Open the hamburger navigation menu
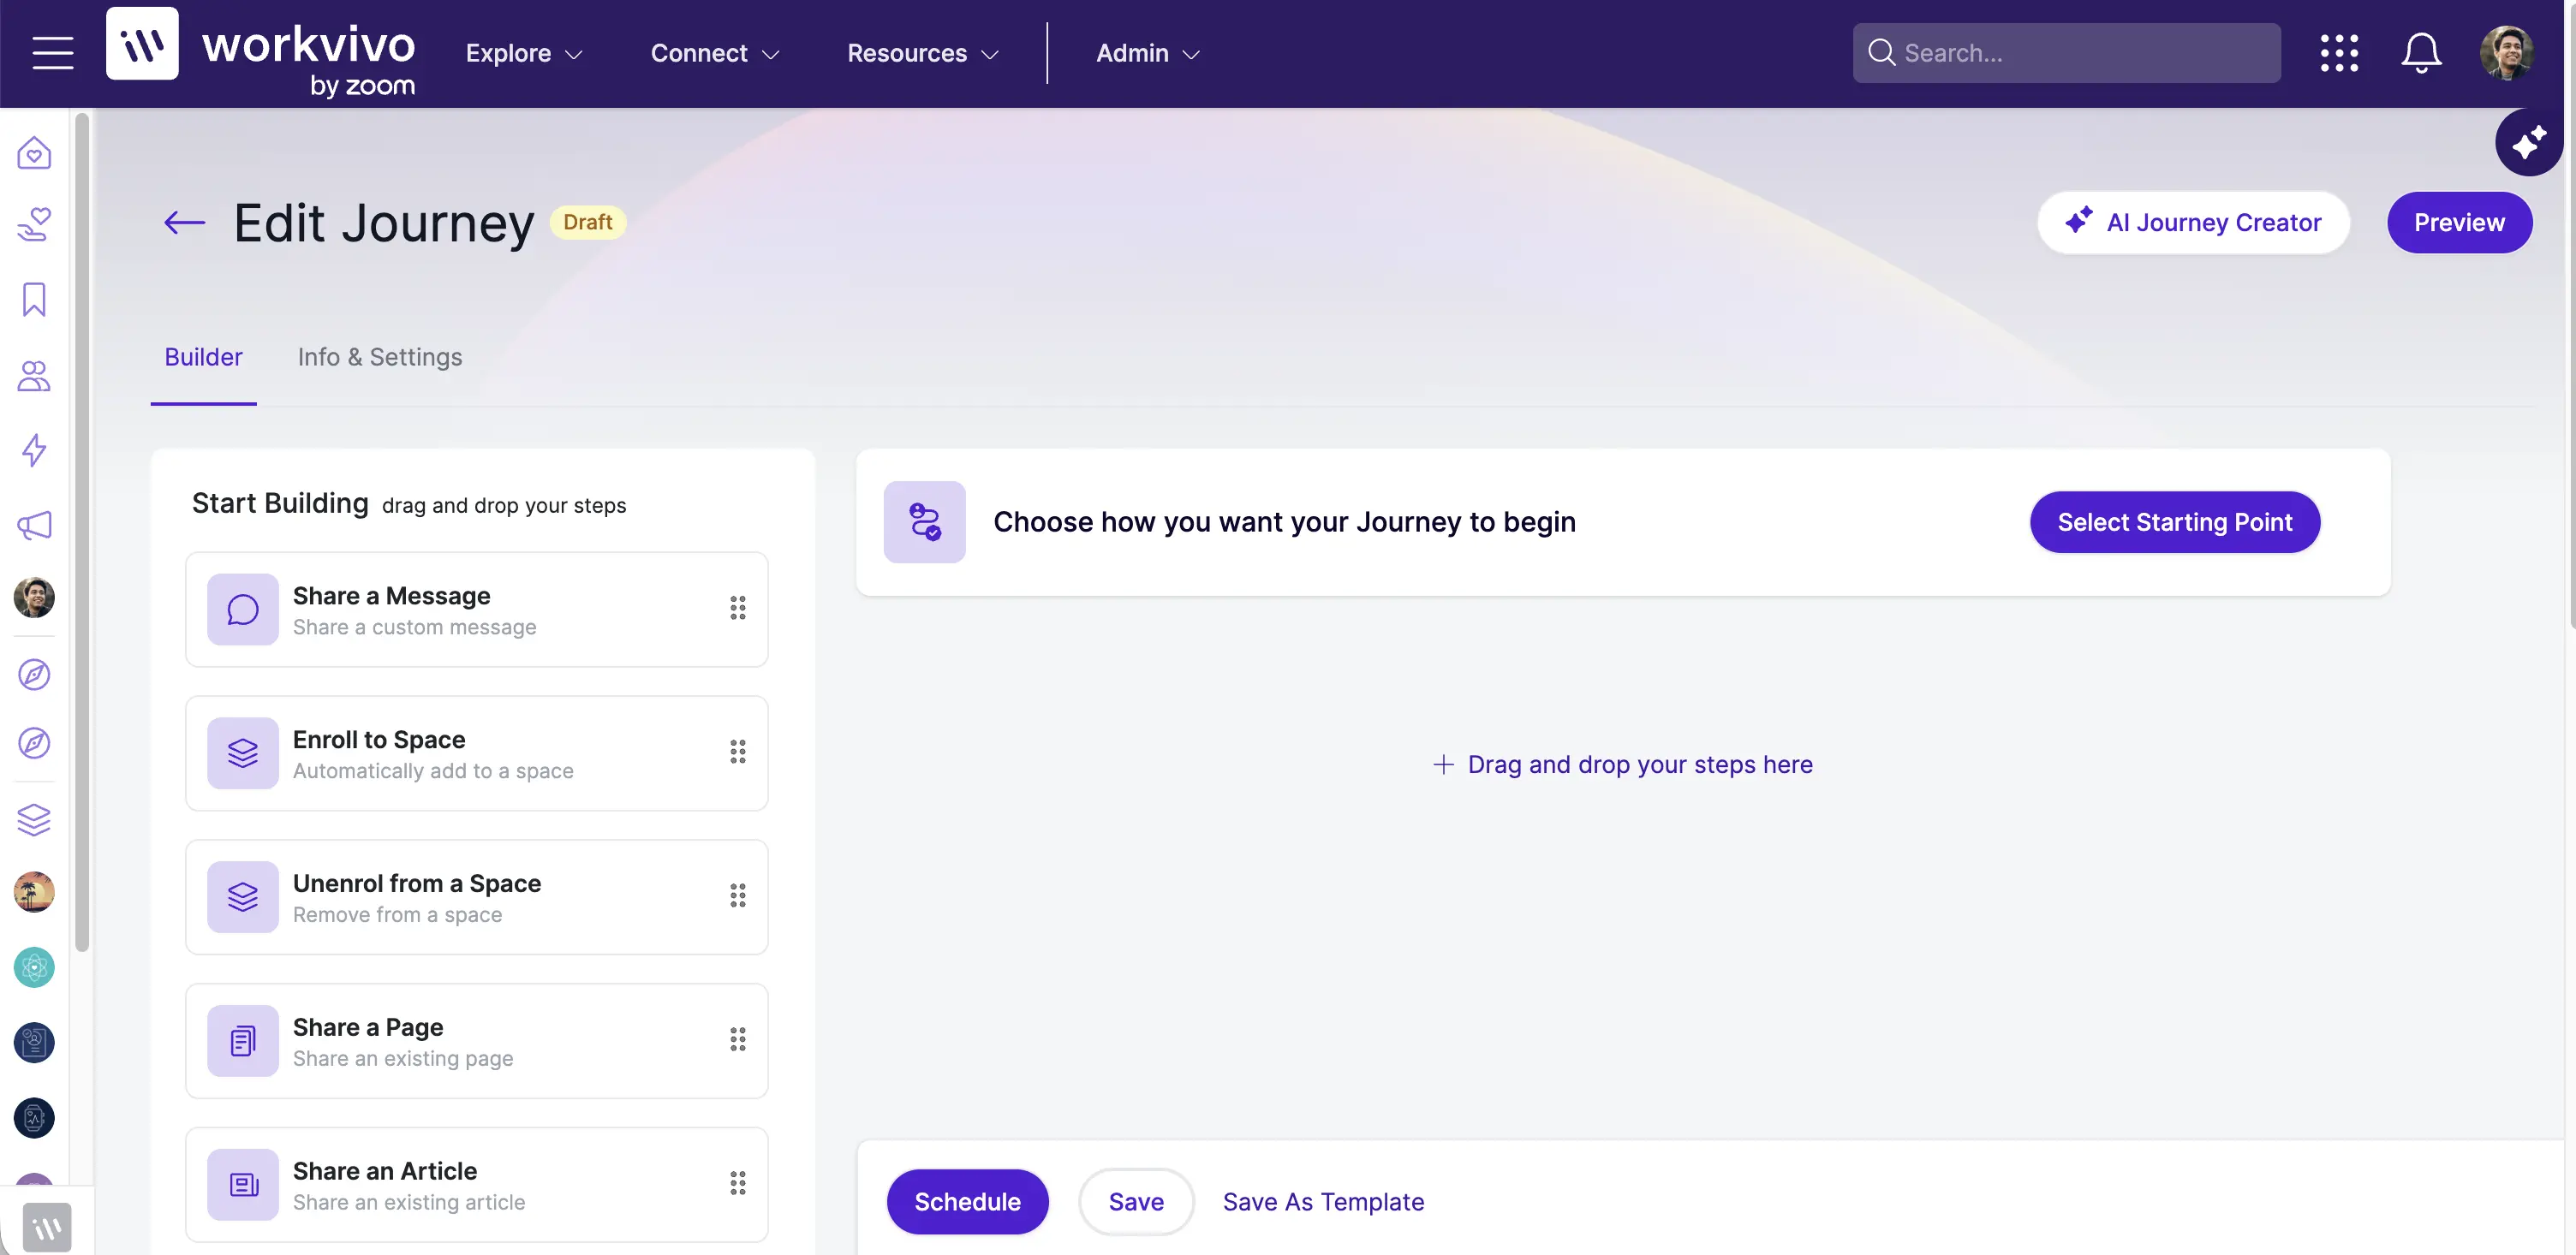The width and height of the screenshot is (2576, 1255). coord(53,53)
